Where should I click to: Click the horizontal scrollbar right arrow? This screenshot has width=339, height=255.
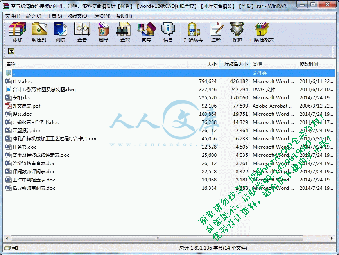click(332, 238)
